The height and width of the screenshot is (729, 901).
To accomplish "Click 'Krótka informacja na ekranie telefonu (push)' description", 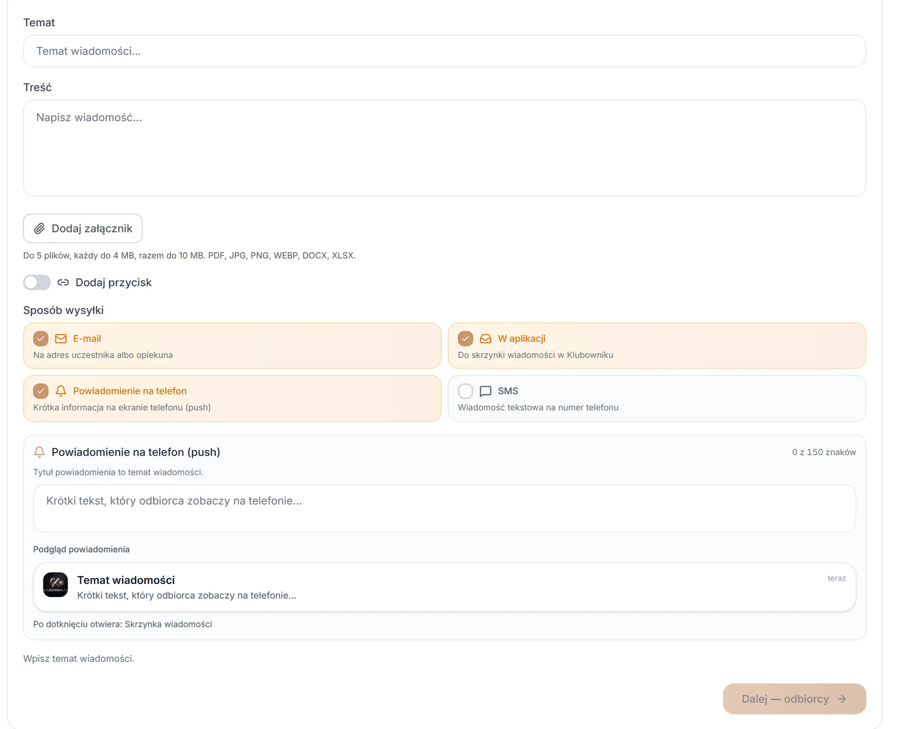I will (x=122, y=407).
